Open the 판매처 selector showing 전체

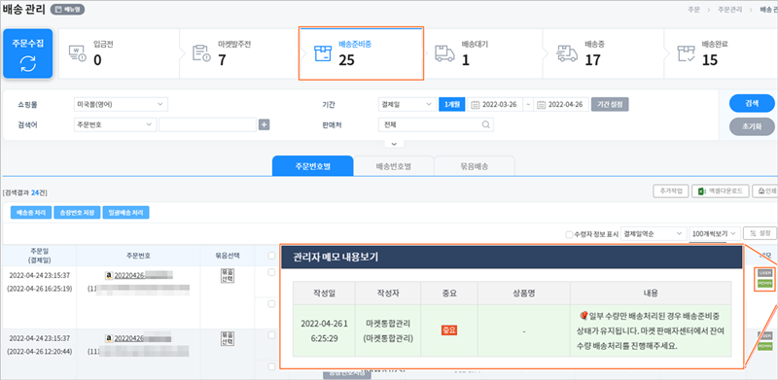pyautogui.click(x=436, y=125)
